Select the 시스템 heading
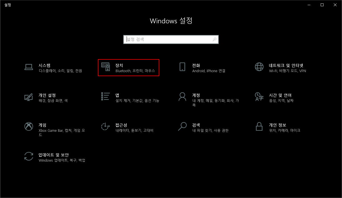Image resolution: width=342 pixels, height=198 pixels. [x=44, y=65]
